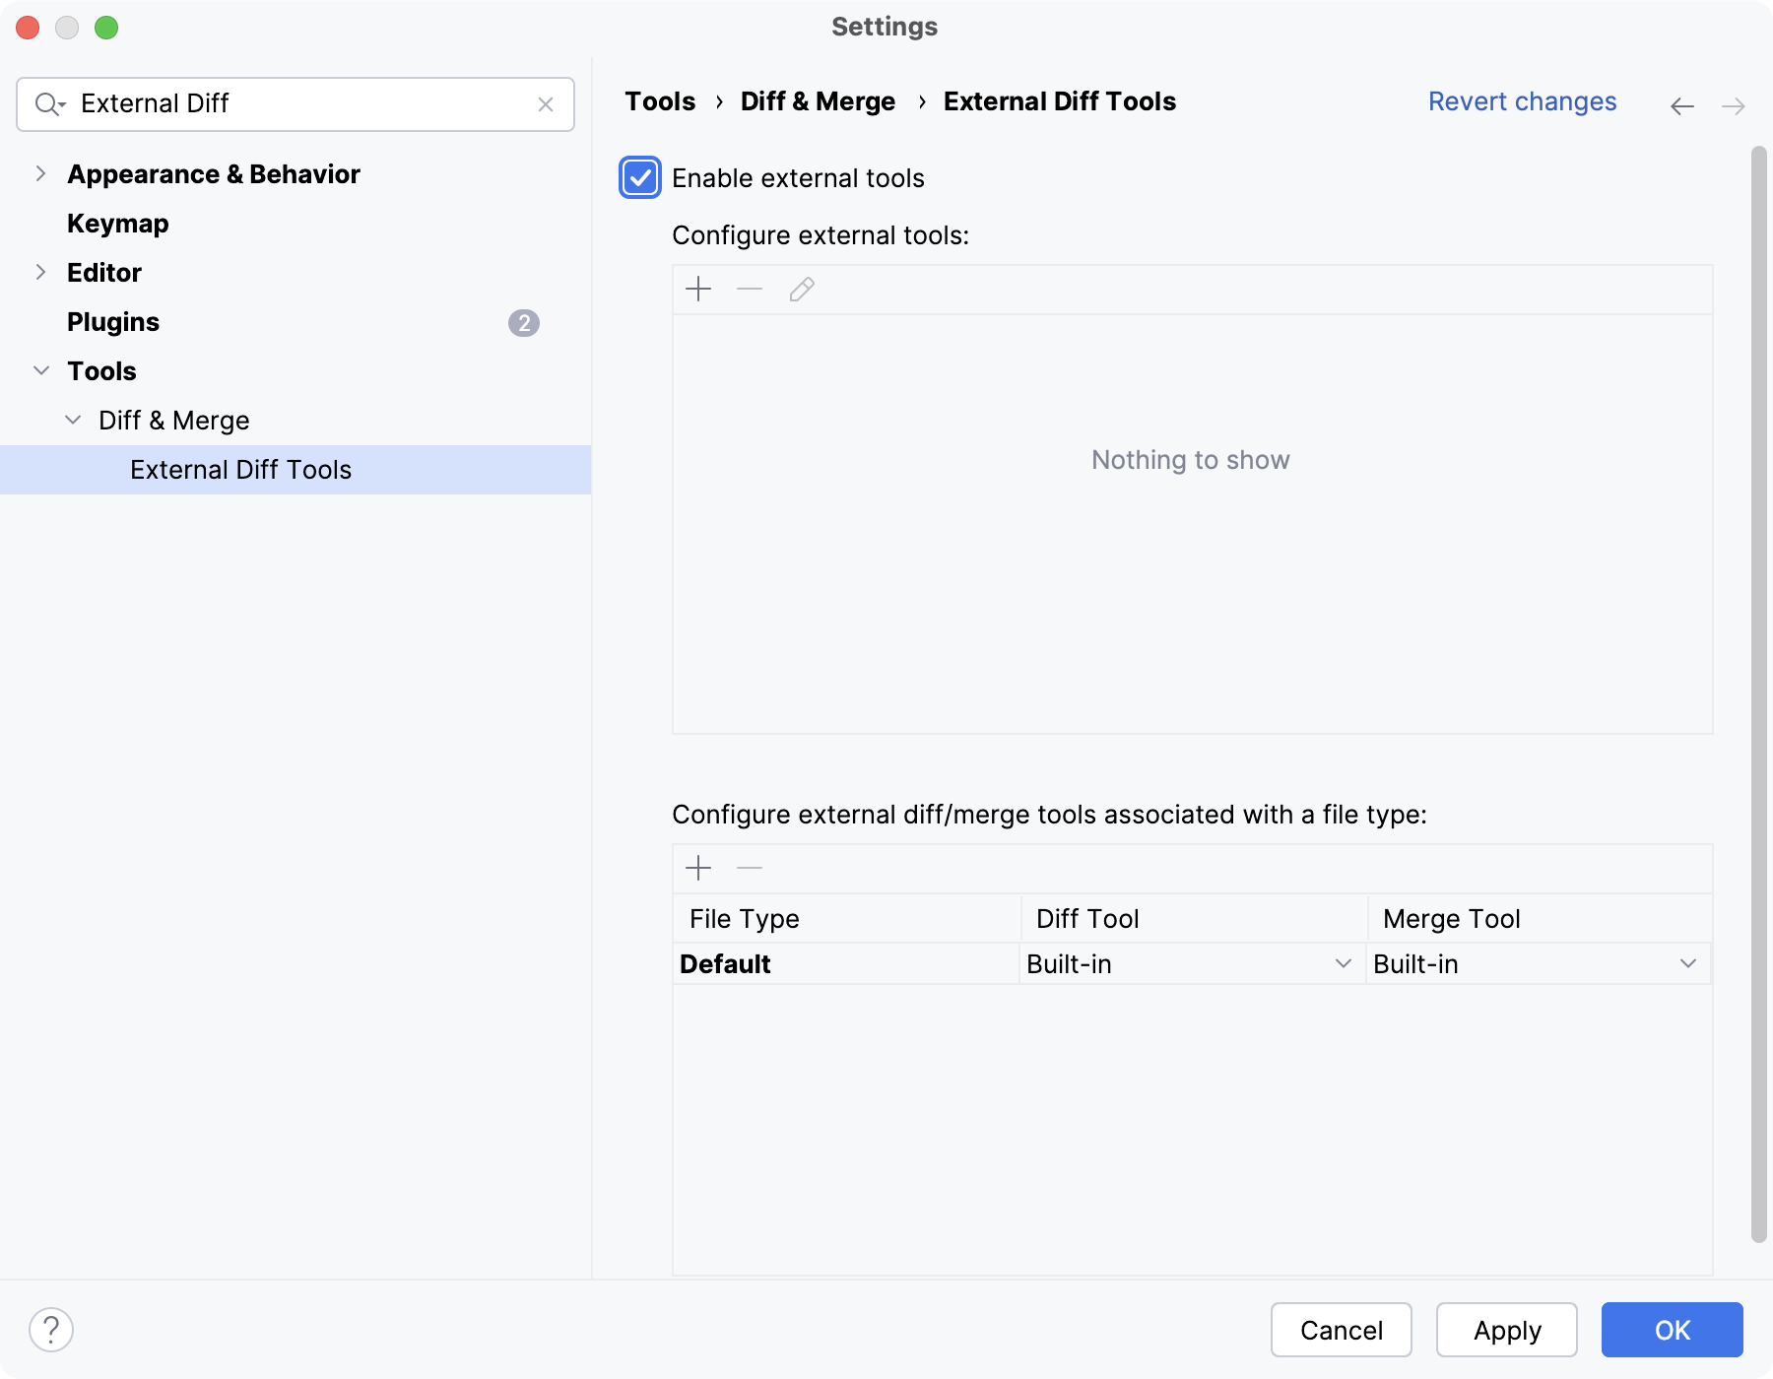1773x1379 pixels.
Task: Open Tools breadcrumb link
Action: click(x=659, y=101)
